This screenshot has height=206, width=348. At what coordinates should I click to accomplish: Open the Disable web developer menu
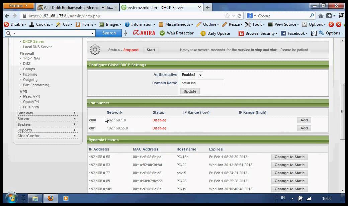click(x=15, y=24)
